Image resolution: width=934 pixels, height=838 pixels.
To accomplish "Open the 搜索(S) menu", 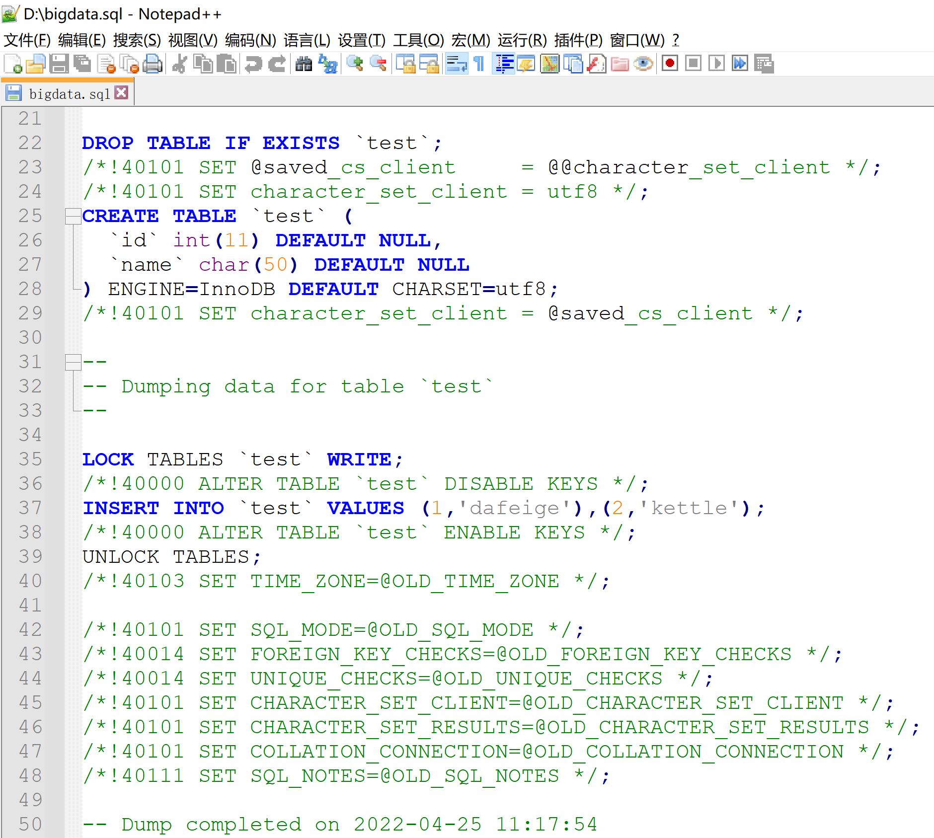I will [x=137, y=40].
